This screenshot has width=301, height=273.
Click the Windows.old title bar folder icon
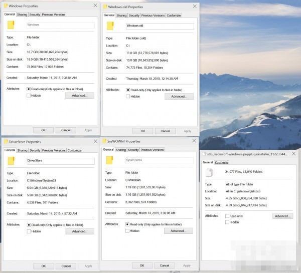coord(105,7)
